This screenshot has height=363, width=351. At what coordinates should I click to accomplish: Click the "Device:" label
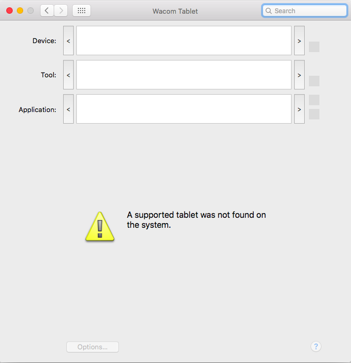(44, 41)
